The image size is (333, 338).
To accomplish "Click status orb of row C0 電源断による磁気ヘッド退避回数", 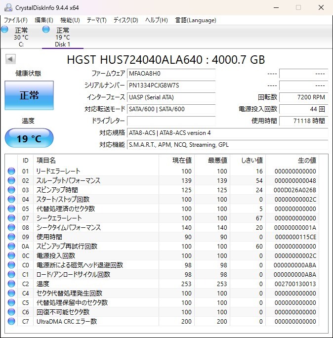I will (11, 265).
